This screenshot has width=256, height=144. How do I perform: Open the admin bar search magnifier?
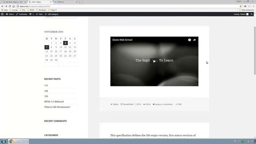point(252,14)
